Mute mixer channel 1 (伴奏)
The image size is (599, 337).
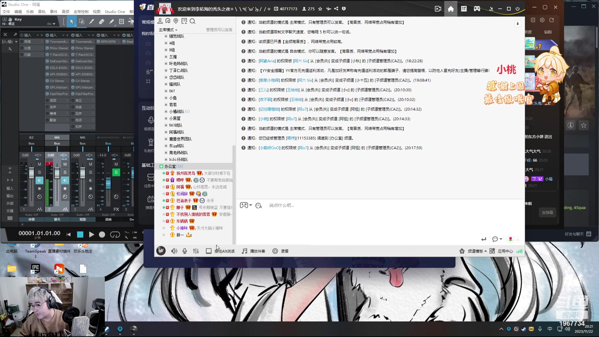39,164
